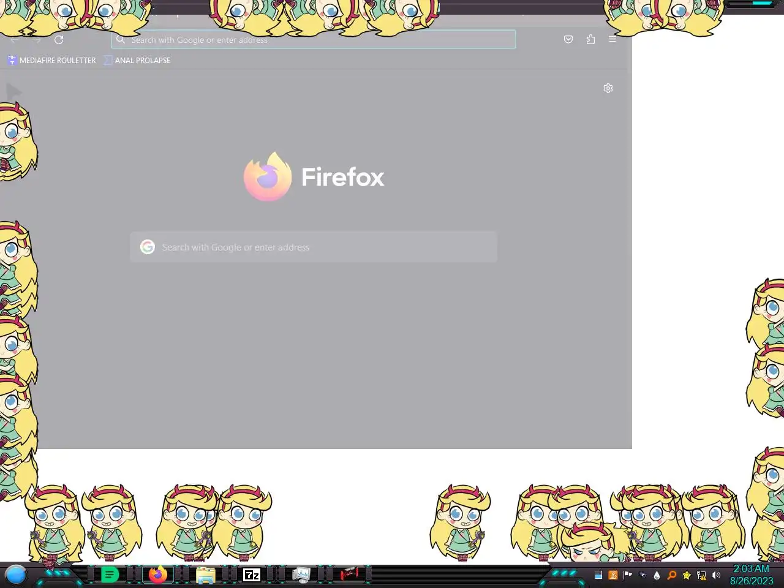Open Spotify from the taskbar

click(110, 575)
